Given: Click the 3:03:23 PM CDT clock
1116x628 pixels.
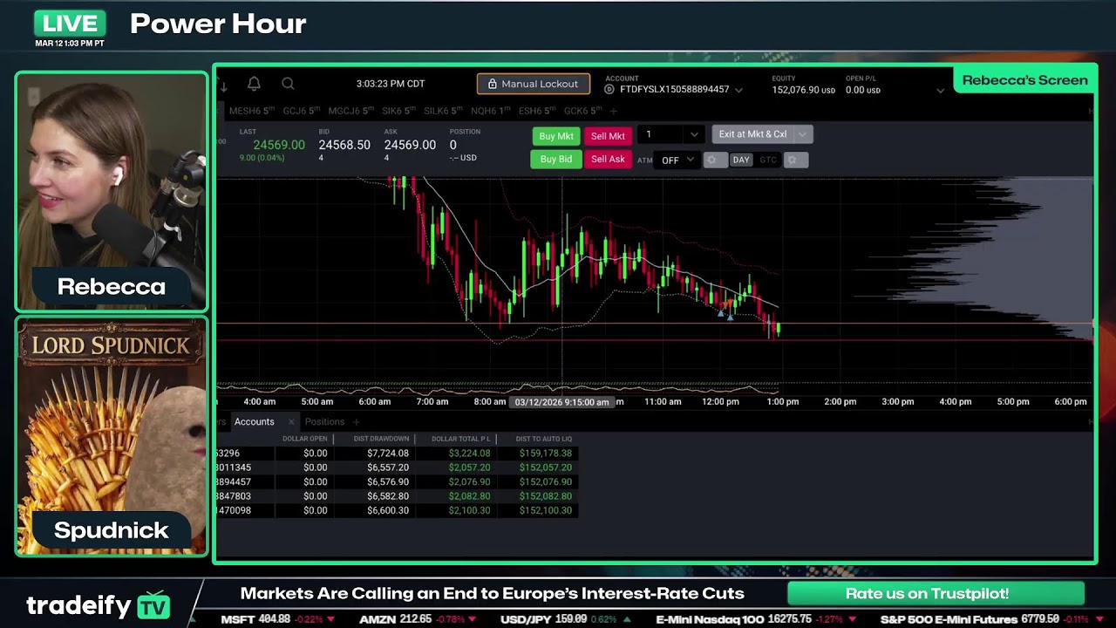Looking at the screenshot, I should [391, 84].
